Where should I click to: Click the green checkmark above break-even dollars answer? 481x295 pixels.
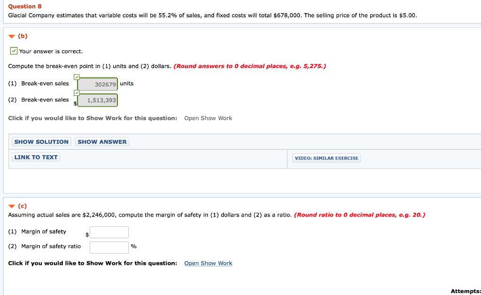[77, 93]
